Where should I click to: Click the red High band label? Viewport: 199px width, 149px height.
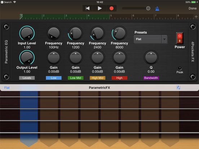(x=119, y=78)
